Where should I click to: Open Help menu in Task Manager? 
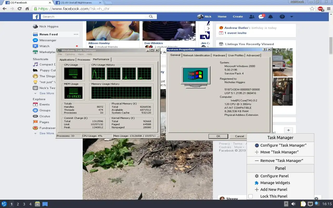[x=89, y=54]
